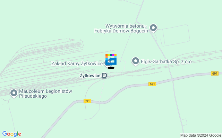Click the Żytkowice train station icon
The height and width of the screenshot is (138, 222).
104,76
